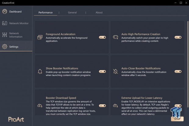This screenshot has height=126, width=189.
Task: Click the Show Booster Notifications bell icon
Action: coord(40,71)
